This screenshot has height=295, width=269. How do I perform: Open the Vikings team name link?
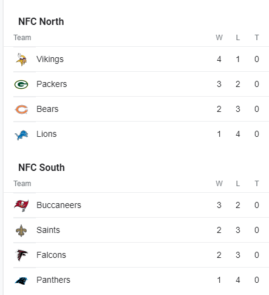[x=50, y=59]
